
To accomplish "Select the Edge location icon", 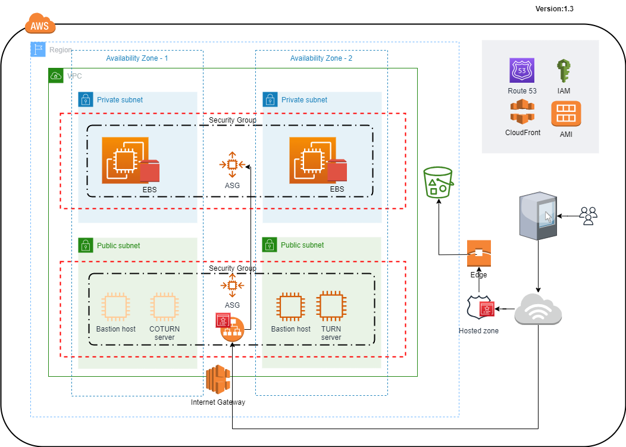I will (x=479, y=253).
